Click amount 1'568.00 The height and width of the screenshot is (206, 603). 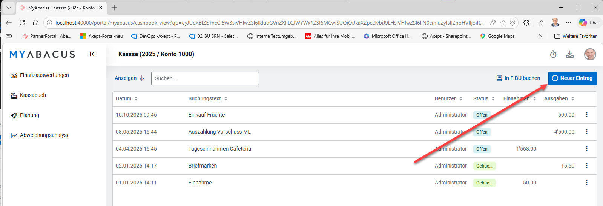pyautogui.click(x=526, y=149)
